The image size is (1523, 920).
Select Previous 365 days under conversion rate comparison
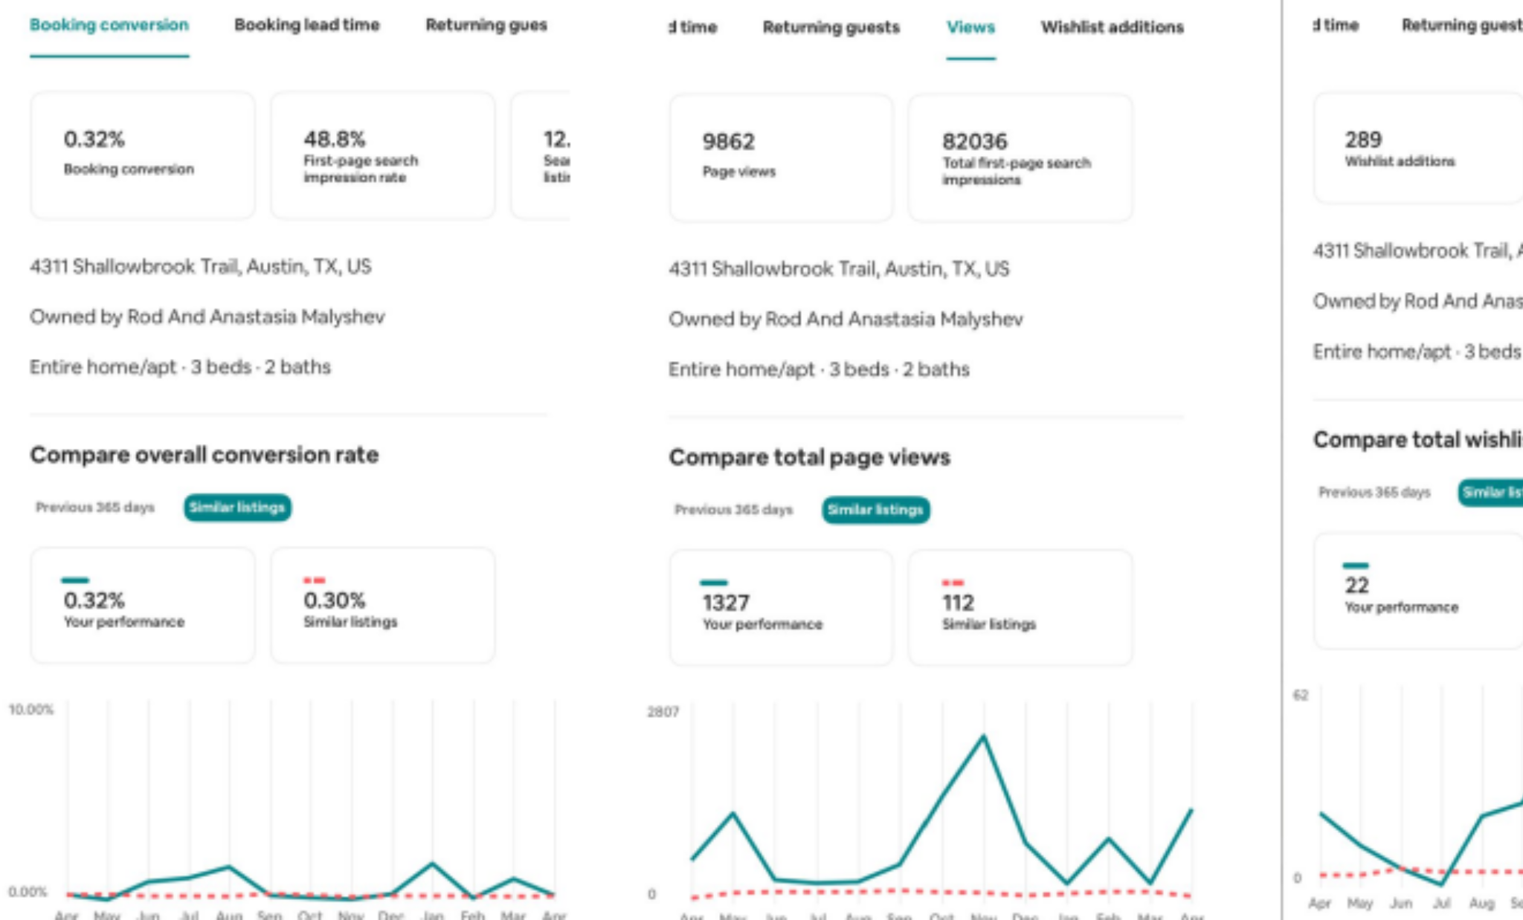pos(95,508)
